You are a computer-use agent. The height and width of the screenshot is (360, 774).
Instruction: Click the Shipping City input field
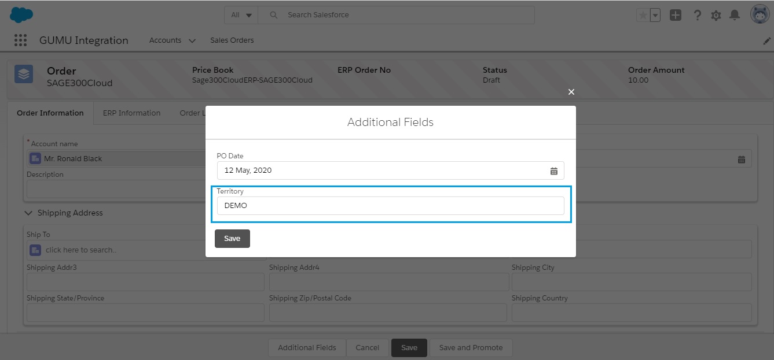tap(632, 282)
